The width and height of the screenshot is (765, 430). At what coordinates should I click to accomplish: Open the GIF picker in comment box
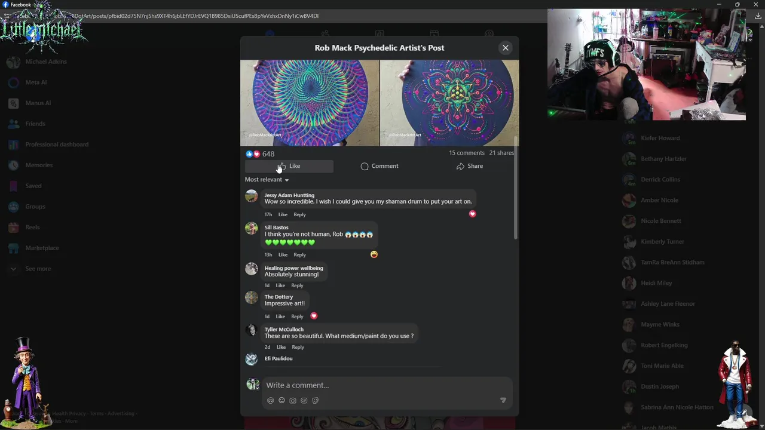coord(304,401)
